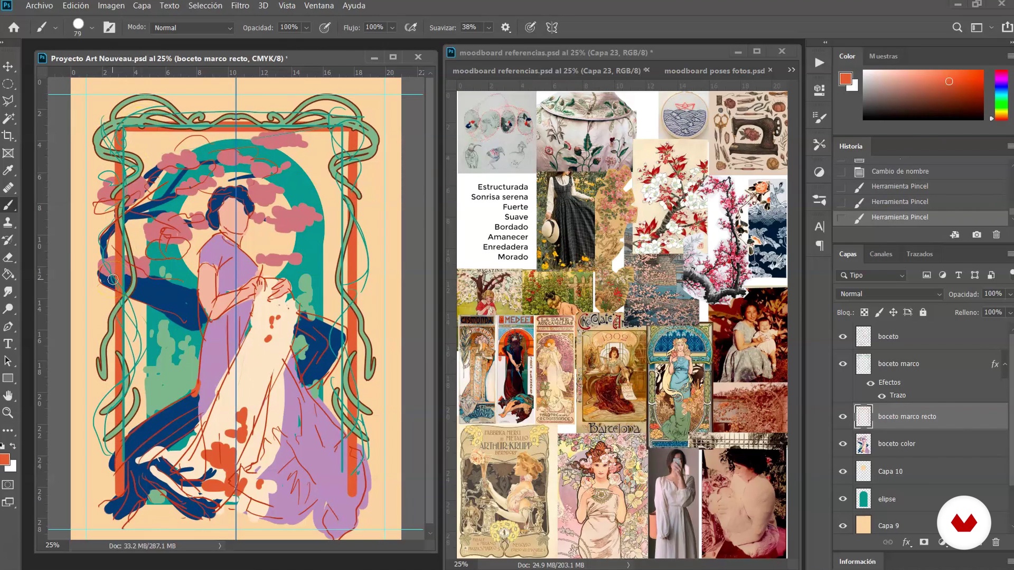
Task: Open the Search magnifier icon
Action: click(x=957, y=27)
